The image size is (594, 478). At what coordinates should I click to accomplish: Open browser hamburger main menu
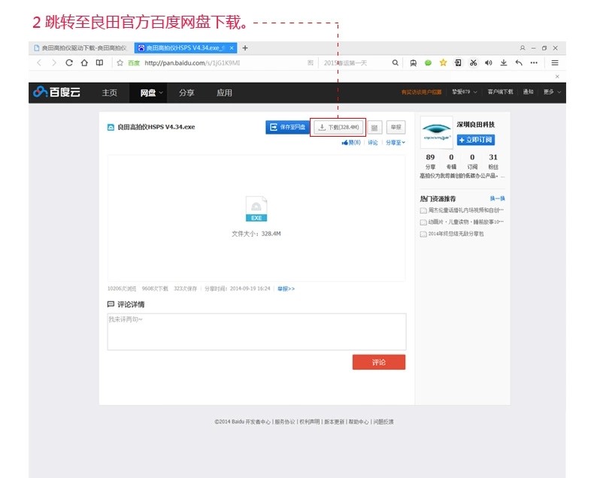coord(555,63)
